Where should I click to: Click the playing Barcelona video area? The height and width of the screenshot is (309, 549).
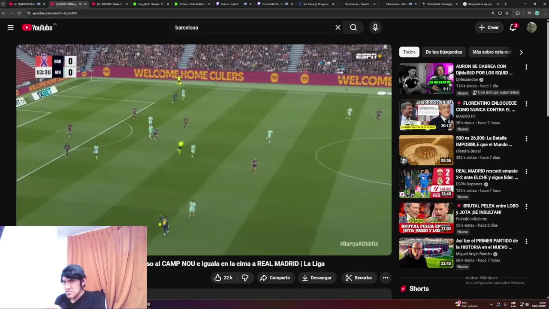204,150
